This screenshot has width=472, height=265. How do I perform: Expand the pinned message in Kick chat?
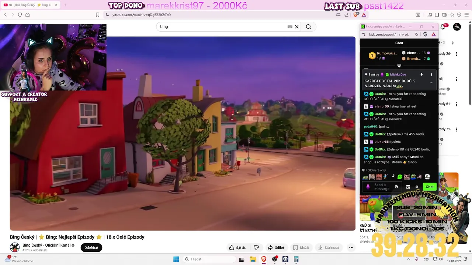(x=431, y=82)
